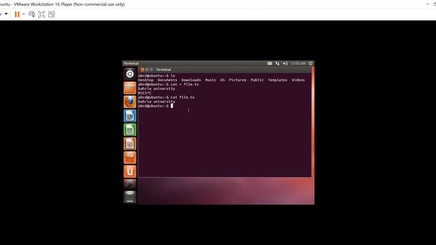
Task: Open the Player menu dropdown arrow
Action: 6,14
